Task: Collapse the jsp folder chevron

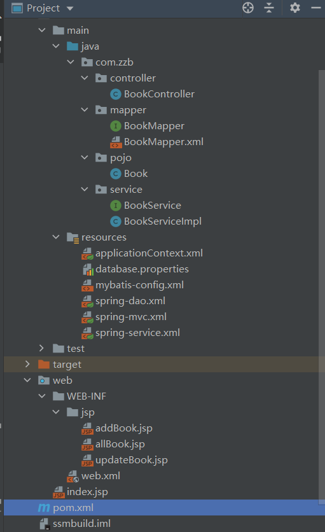Action: (x=57, y=412)
